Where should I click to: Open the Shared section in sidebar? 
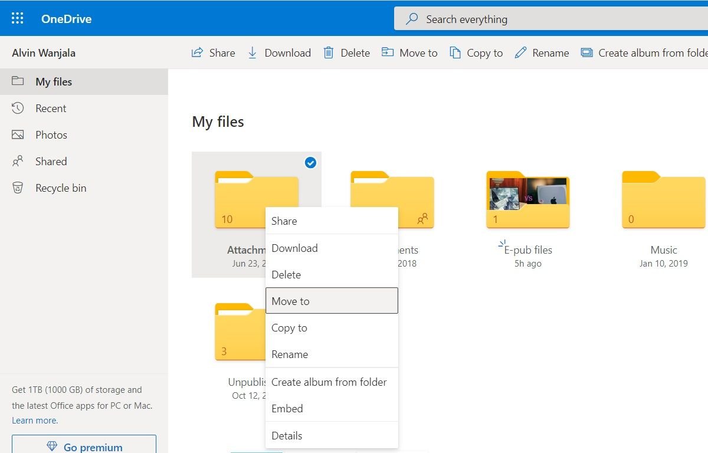pyautogui.click(x=51, y=162)
